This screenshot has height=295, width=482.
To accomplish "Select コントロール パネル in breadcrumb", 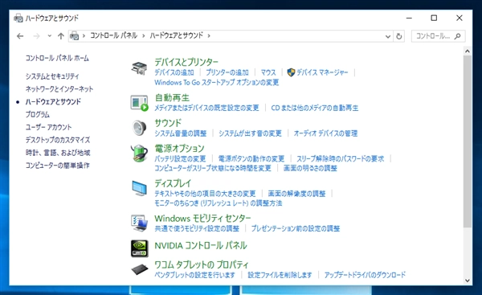I will pos(114,35).
